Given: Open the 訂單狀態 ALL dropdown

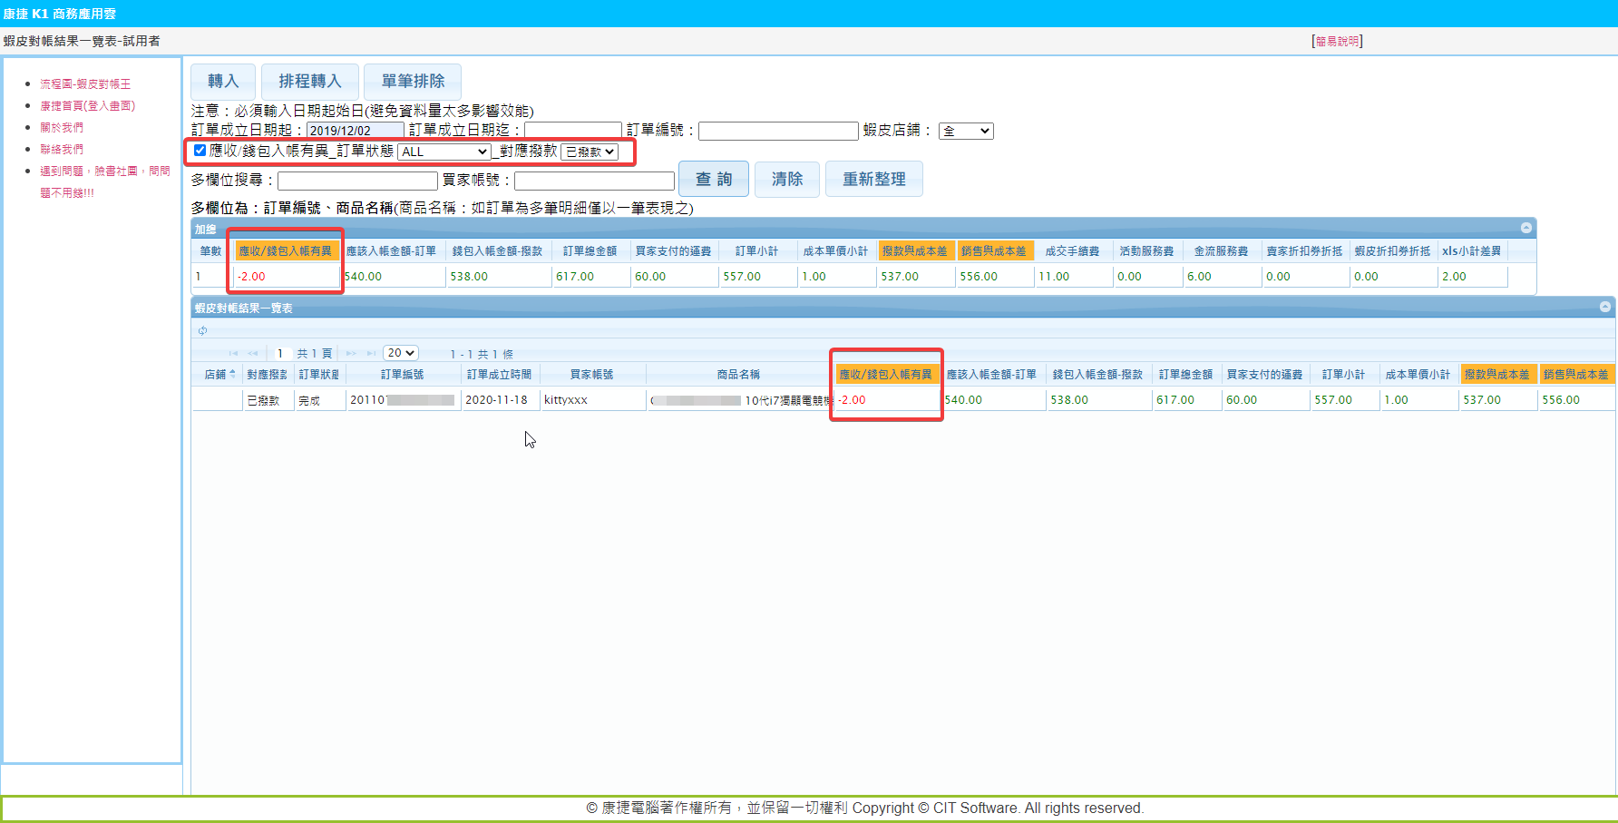Looking at the screenshot, I should 443,152.
